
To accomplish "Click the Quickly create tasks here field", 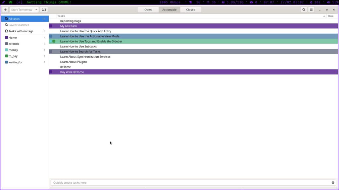I will coord(193,183).
